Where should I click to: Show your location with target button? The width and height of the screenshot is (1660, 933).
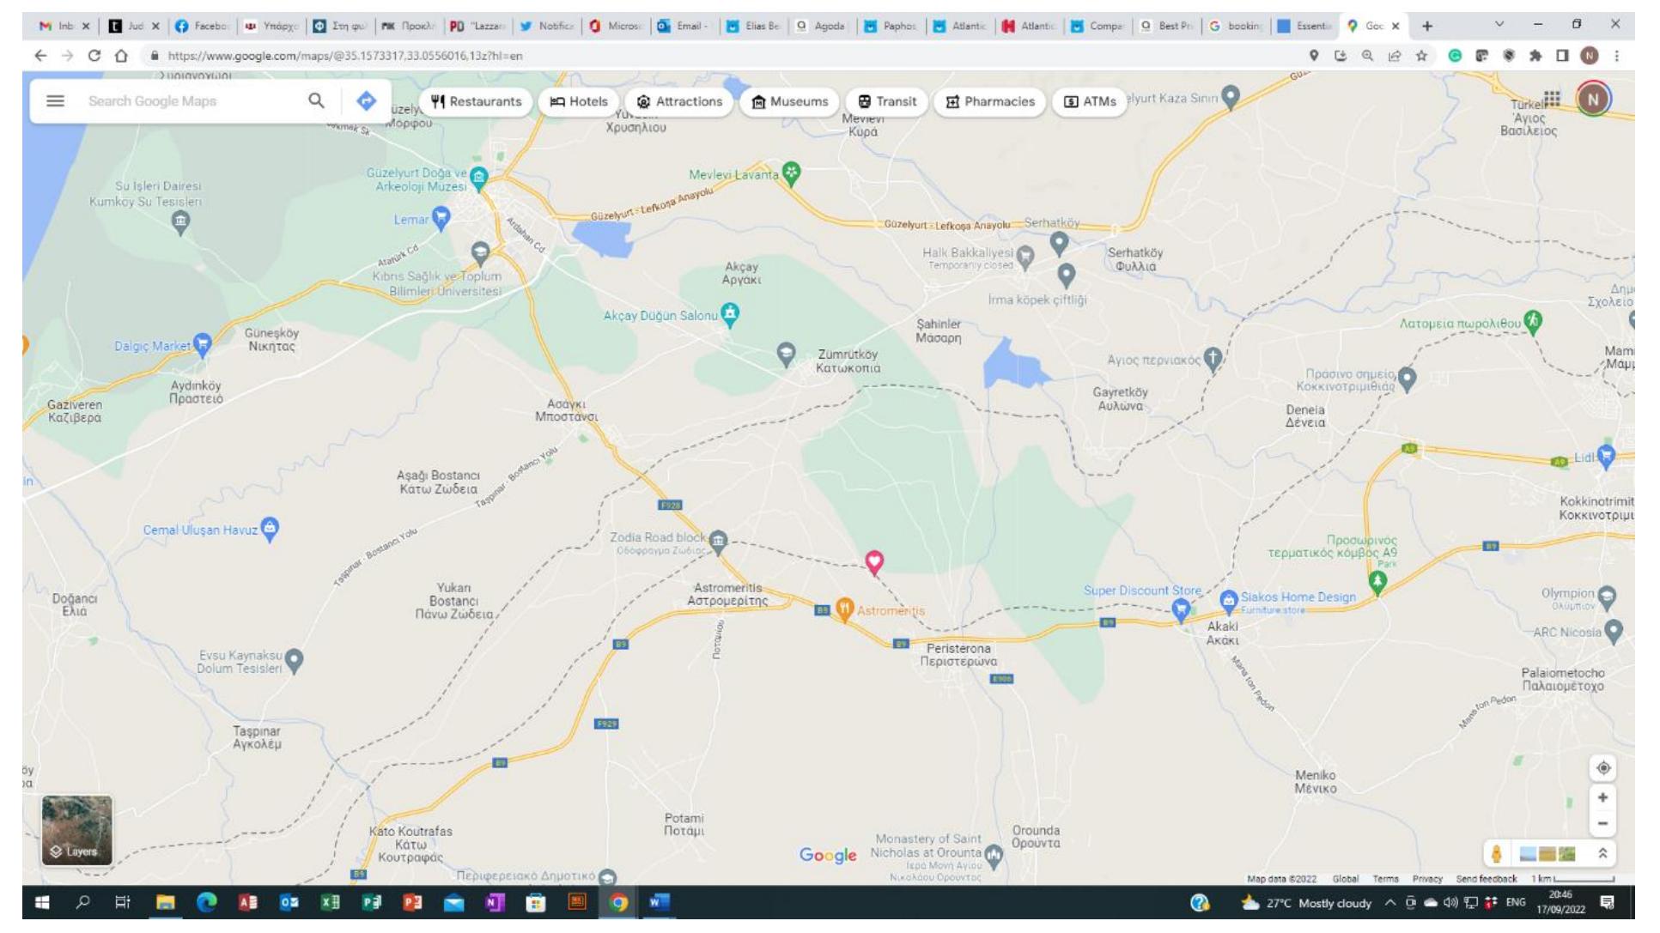coord(1602,767)
